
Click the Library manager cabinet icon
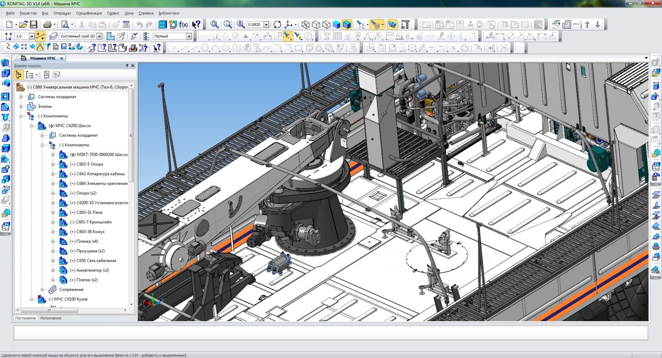pyautogui.click(x=162, y=25)
